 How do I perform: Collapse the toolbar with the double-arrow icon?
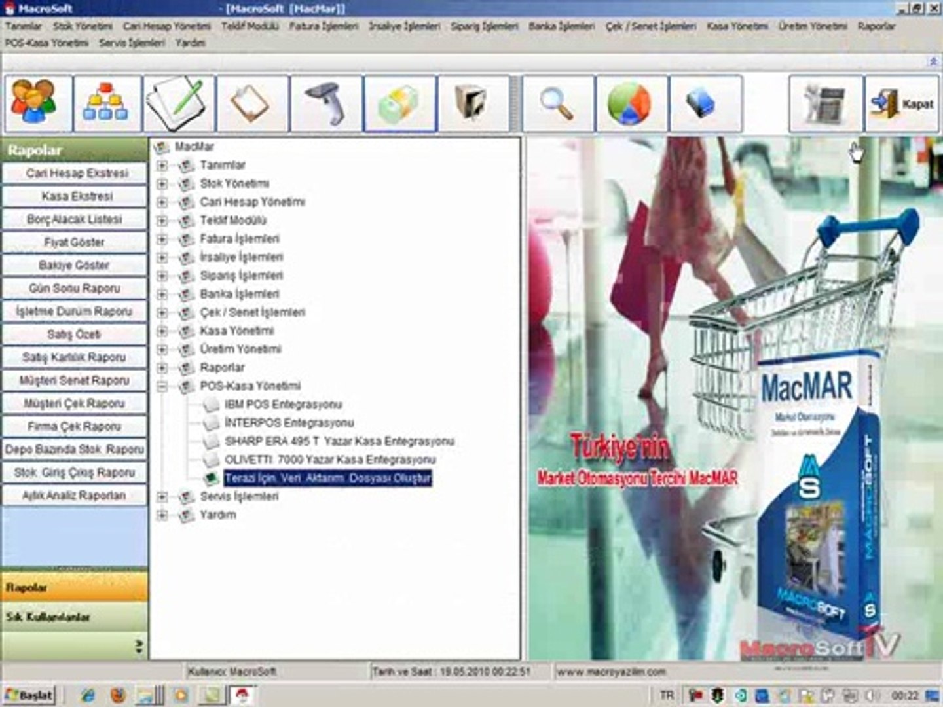(x=933, y=62)
